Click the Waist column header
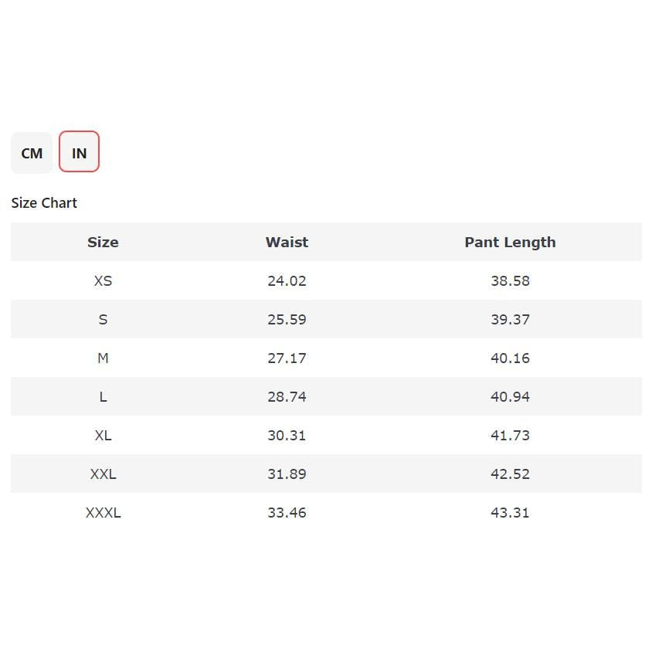652x652 pixels. pos(287,243)
